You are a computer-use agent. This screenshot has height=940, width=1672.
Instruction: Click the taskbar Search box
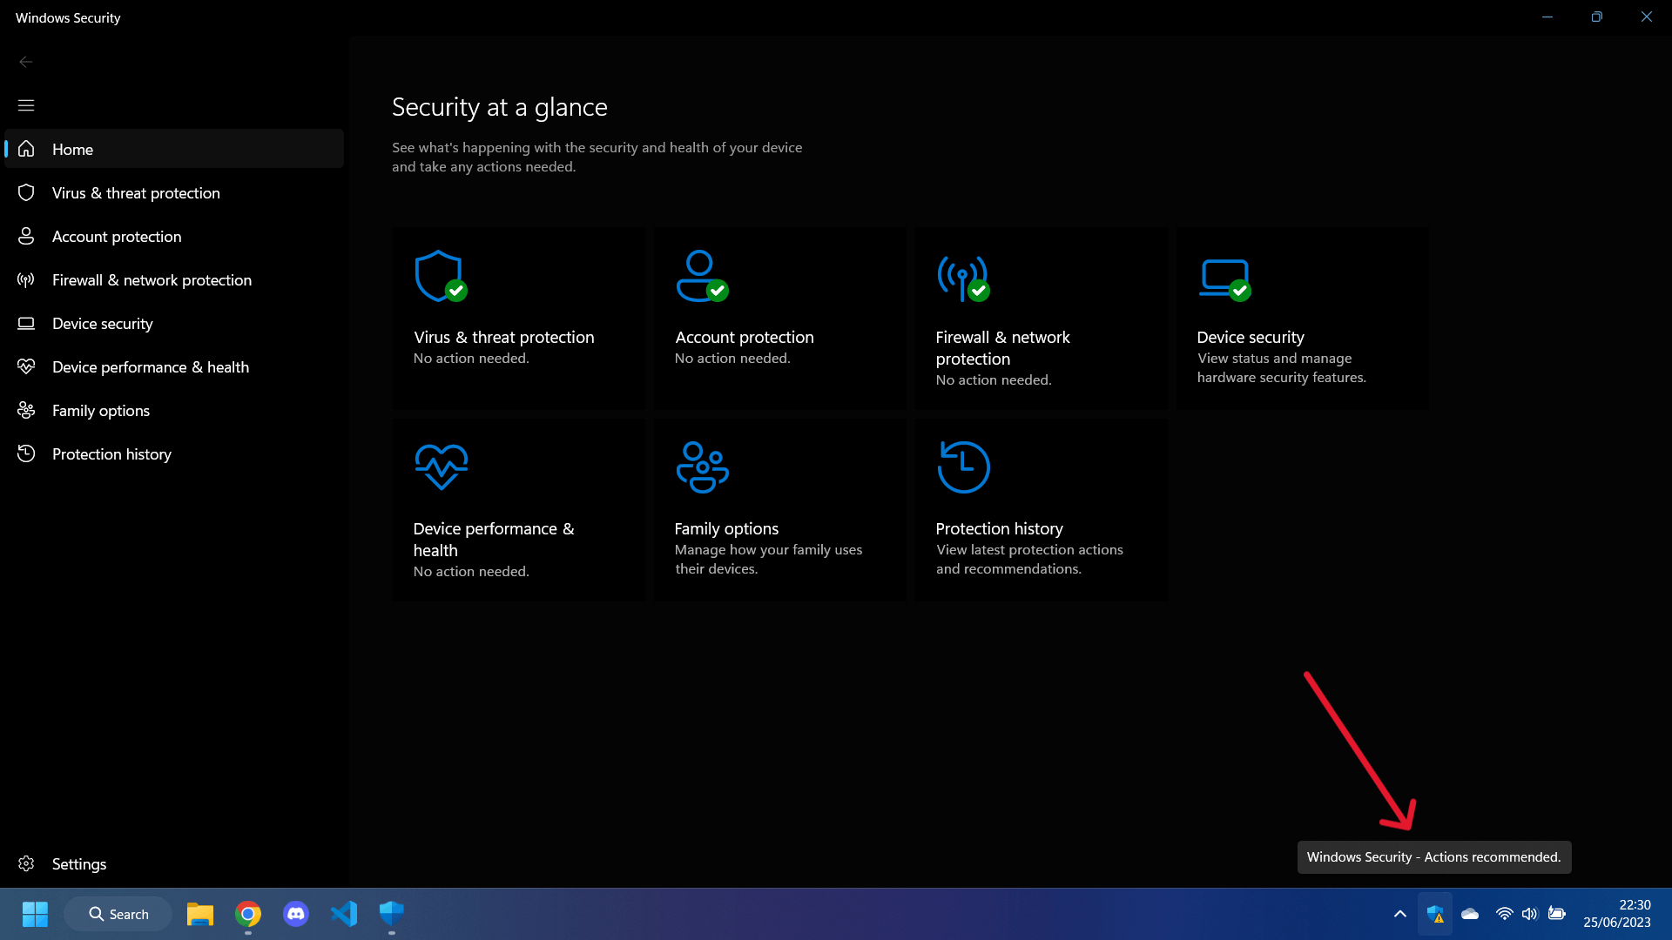pos(118,914)
